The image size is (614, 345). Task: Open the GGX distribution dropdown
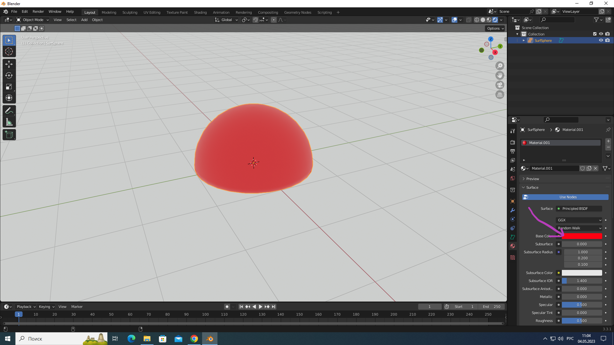tap(579, 220)
